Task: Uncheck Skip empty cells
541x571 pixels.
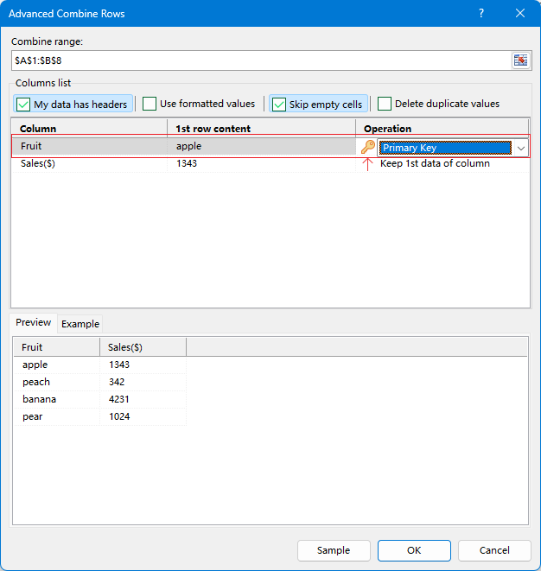Action: (318, 105)
